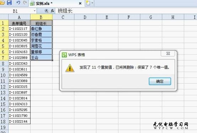Image resolution: width=197 pixels, height=133 pixels.
Task: Select column D header
Action: pos(85,17)
